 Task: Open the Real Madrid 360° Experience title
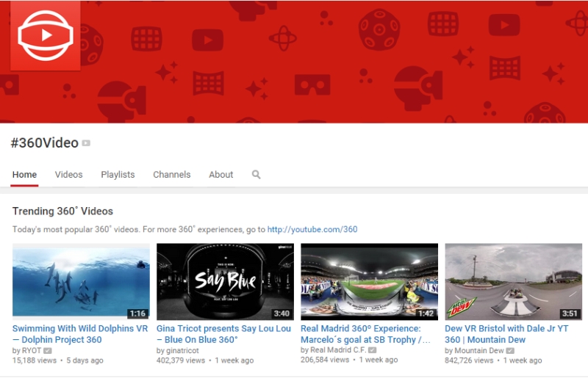365,334
